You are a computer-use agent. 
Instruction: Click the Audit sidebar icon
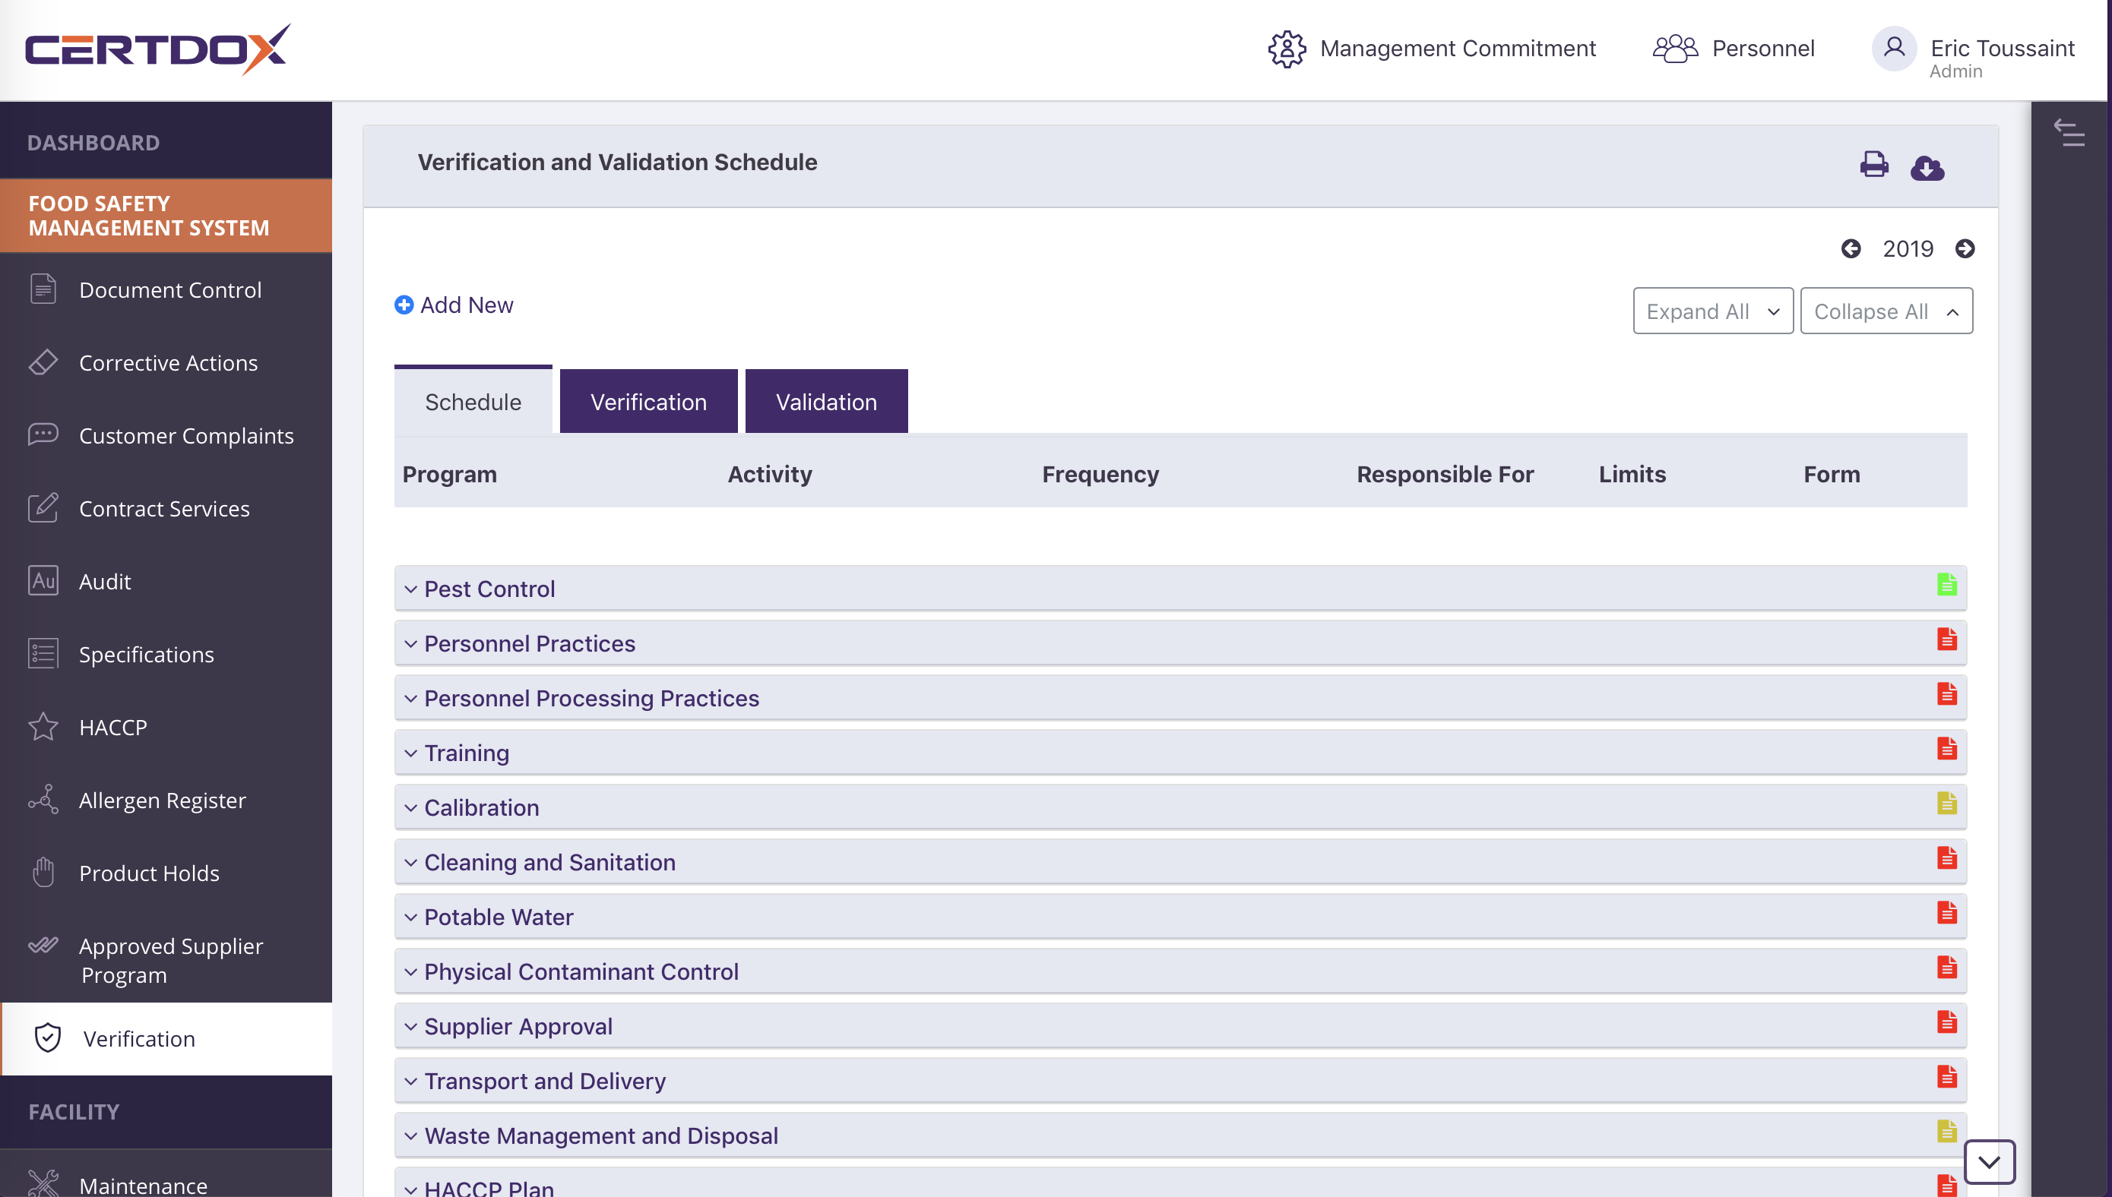pos(43,580)
